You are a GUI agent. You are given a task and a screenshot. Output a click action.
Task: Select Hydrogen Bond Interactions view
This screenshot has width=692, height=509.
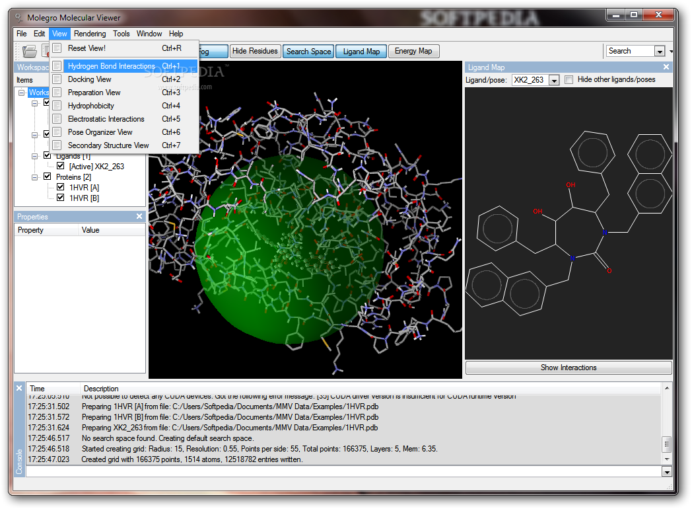(124, 66)
